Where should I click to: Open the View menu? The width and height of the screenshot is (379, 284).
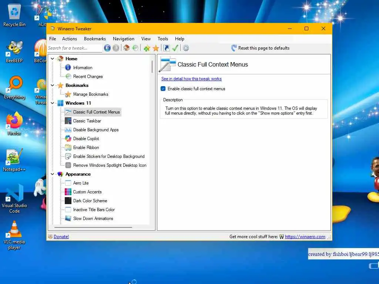point(146,39)
